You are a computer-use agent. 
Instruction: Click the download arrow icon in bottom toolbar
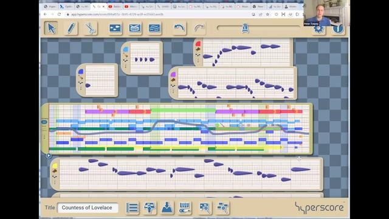click(167, 207)
